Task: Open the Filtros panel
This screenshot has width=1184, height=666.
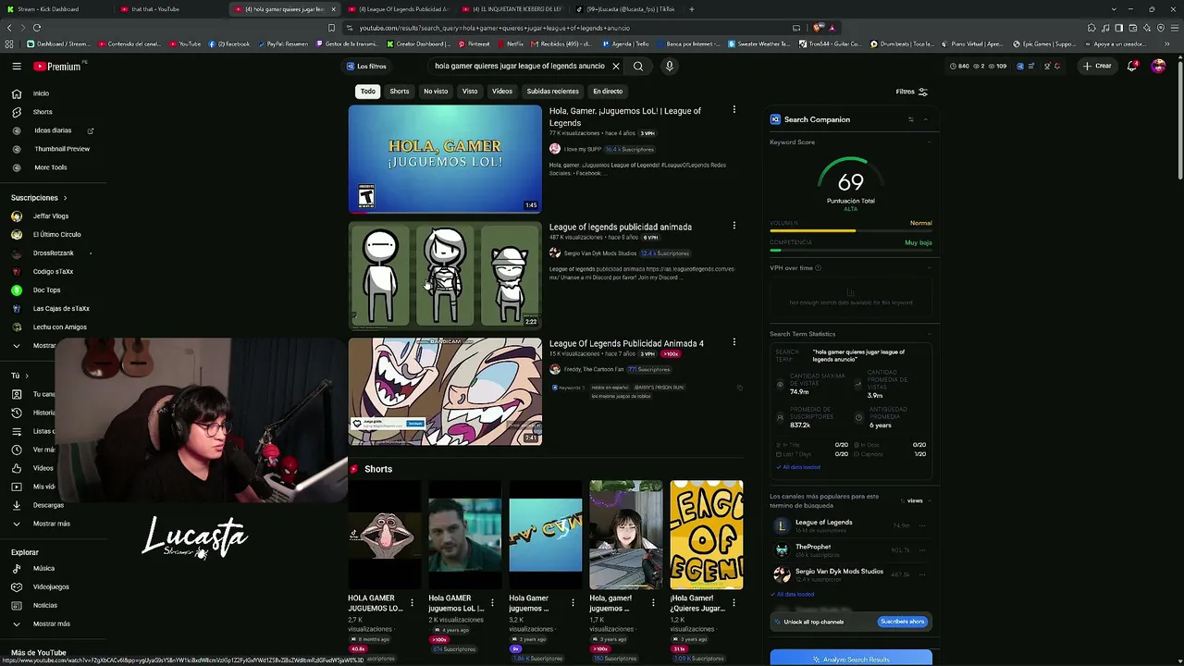Action: pos(911,92)
